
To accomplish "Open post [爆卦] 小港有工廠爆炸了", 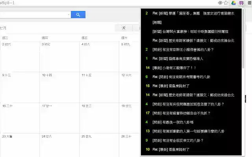I will click(x=174, y=68).
